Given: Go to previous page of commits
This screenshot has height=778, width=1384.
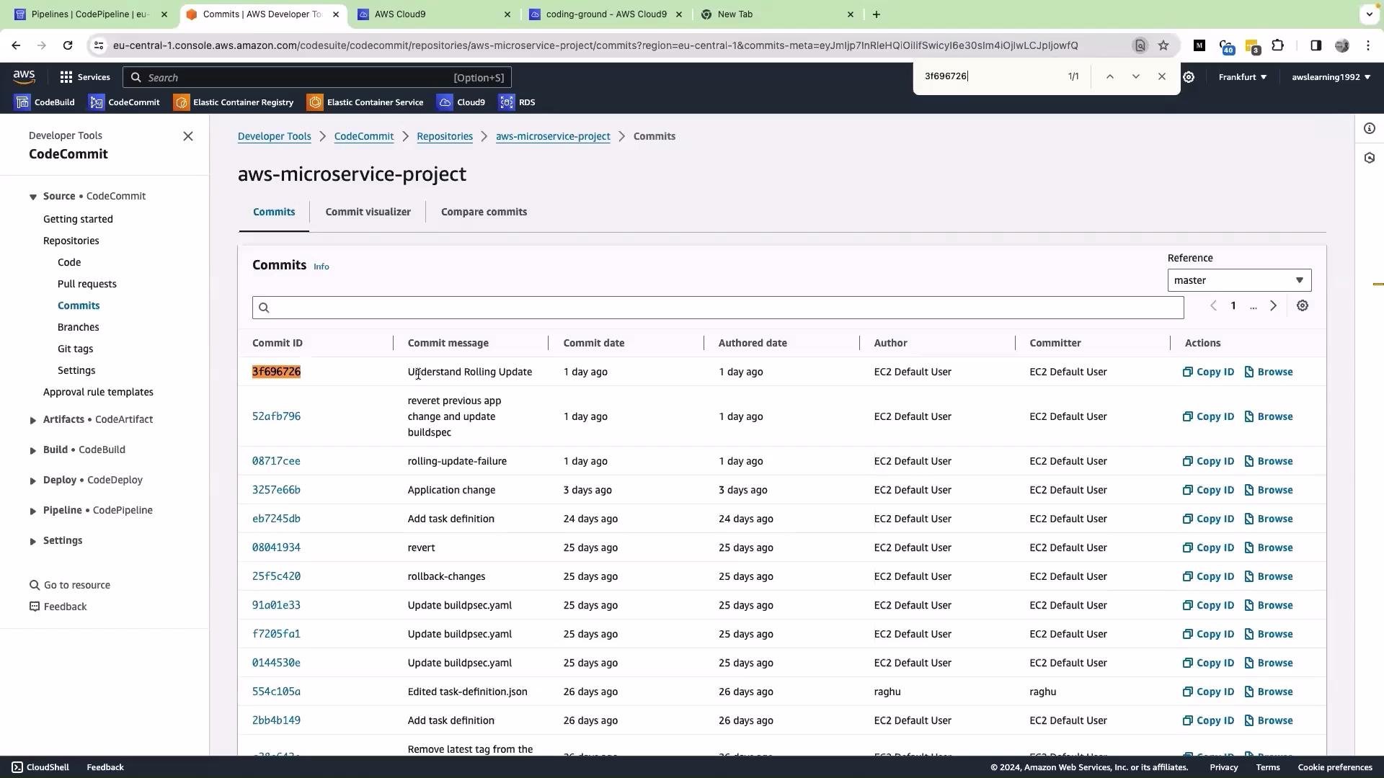Looking at the screenshot, I should 1213,306.
